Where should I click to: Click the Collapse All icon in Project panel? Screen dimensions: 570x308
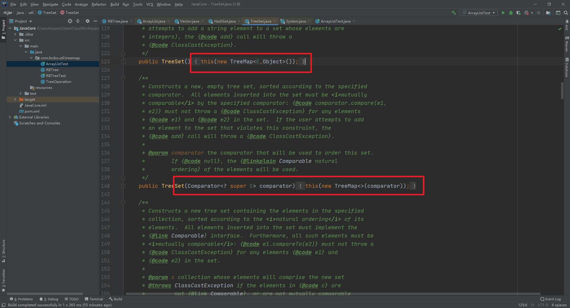click(x=78, y=21)
